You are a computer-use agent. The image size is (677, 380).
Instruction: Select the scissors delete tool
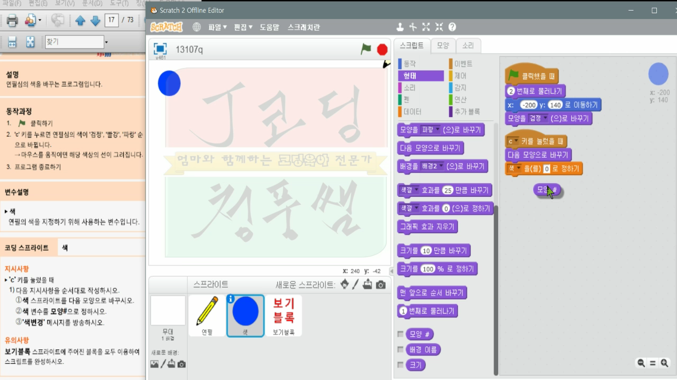coord(412,26)
